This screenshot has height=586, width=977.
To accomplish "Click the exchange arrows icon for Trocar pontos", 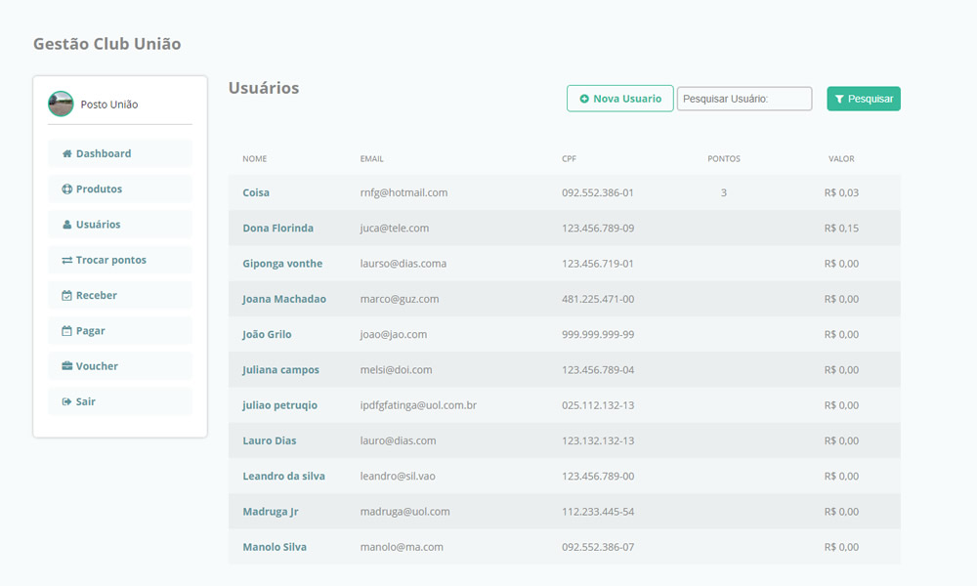I will point(66,261).
